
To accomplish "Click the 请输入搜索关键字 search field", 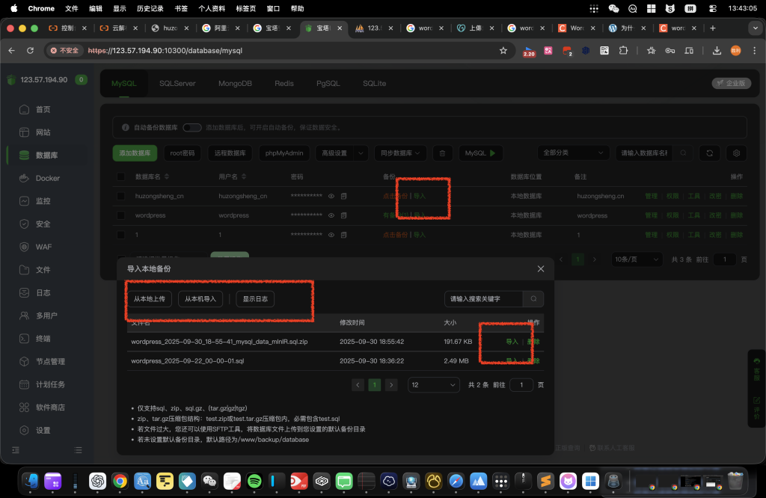I will [x=484, y=299].
